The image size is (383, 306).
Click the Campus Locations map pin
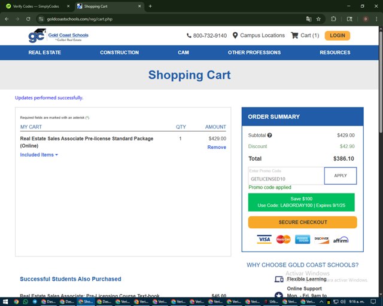(235, 36)
